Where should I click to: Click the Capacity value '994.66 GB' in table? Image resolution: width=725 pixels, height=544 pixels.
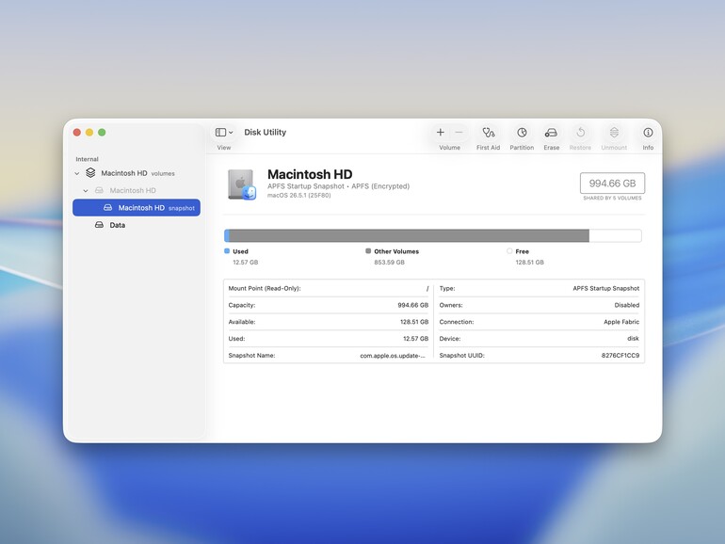coord(413,305)
